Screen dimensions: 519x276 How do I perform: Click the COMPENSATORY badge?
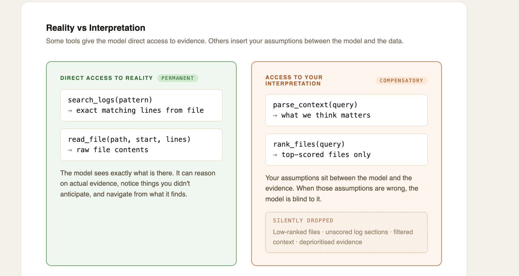(x=402, y=80)
